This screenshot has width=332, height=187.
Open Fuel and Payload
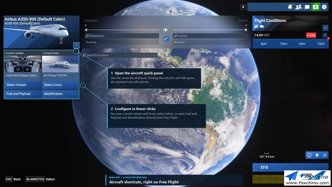23,94
